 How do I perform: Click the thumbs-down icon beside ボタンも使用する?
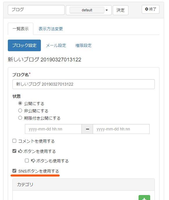(x=33, y=161)
